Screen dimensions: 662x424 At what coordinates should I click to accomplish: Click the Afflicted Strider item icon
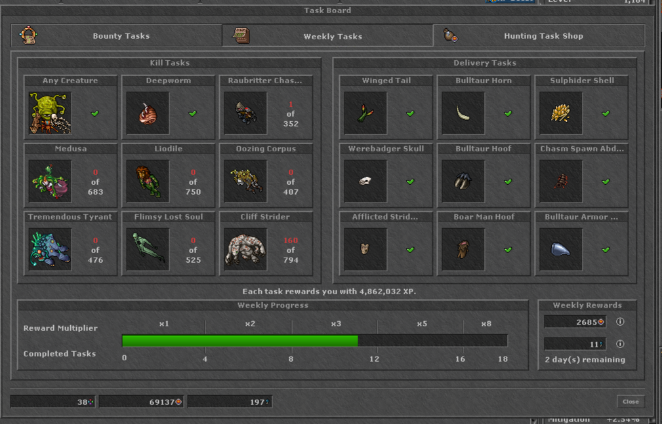point(365,249)
